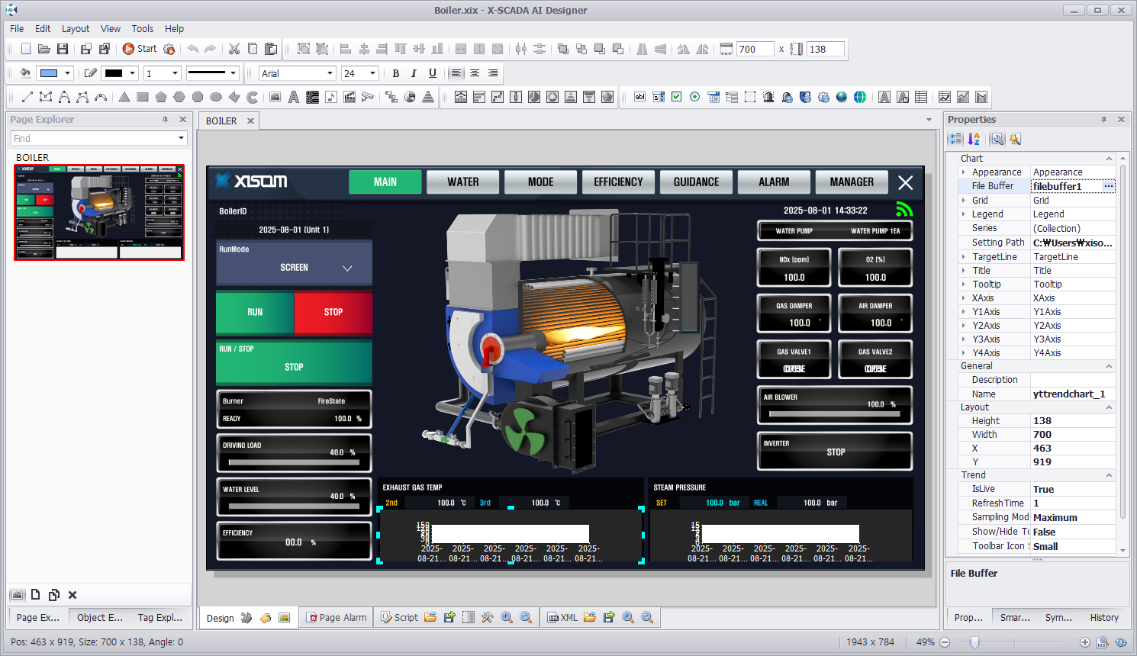The height and width of the screenshot is (656, 1137).
Task: Click the Start run button
Action: (140, 49)
